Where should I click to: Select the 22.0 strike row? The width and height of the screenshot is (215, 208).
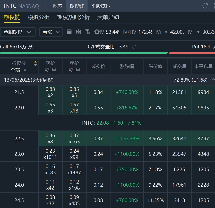tap(108, 108)
